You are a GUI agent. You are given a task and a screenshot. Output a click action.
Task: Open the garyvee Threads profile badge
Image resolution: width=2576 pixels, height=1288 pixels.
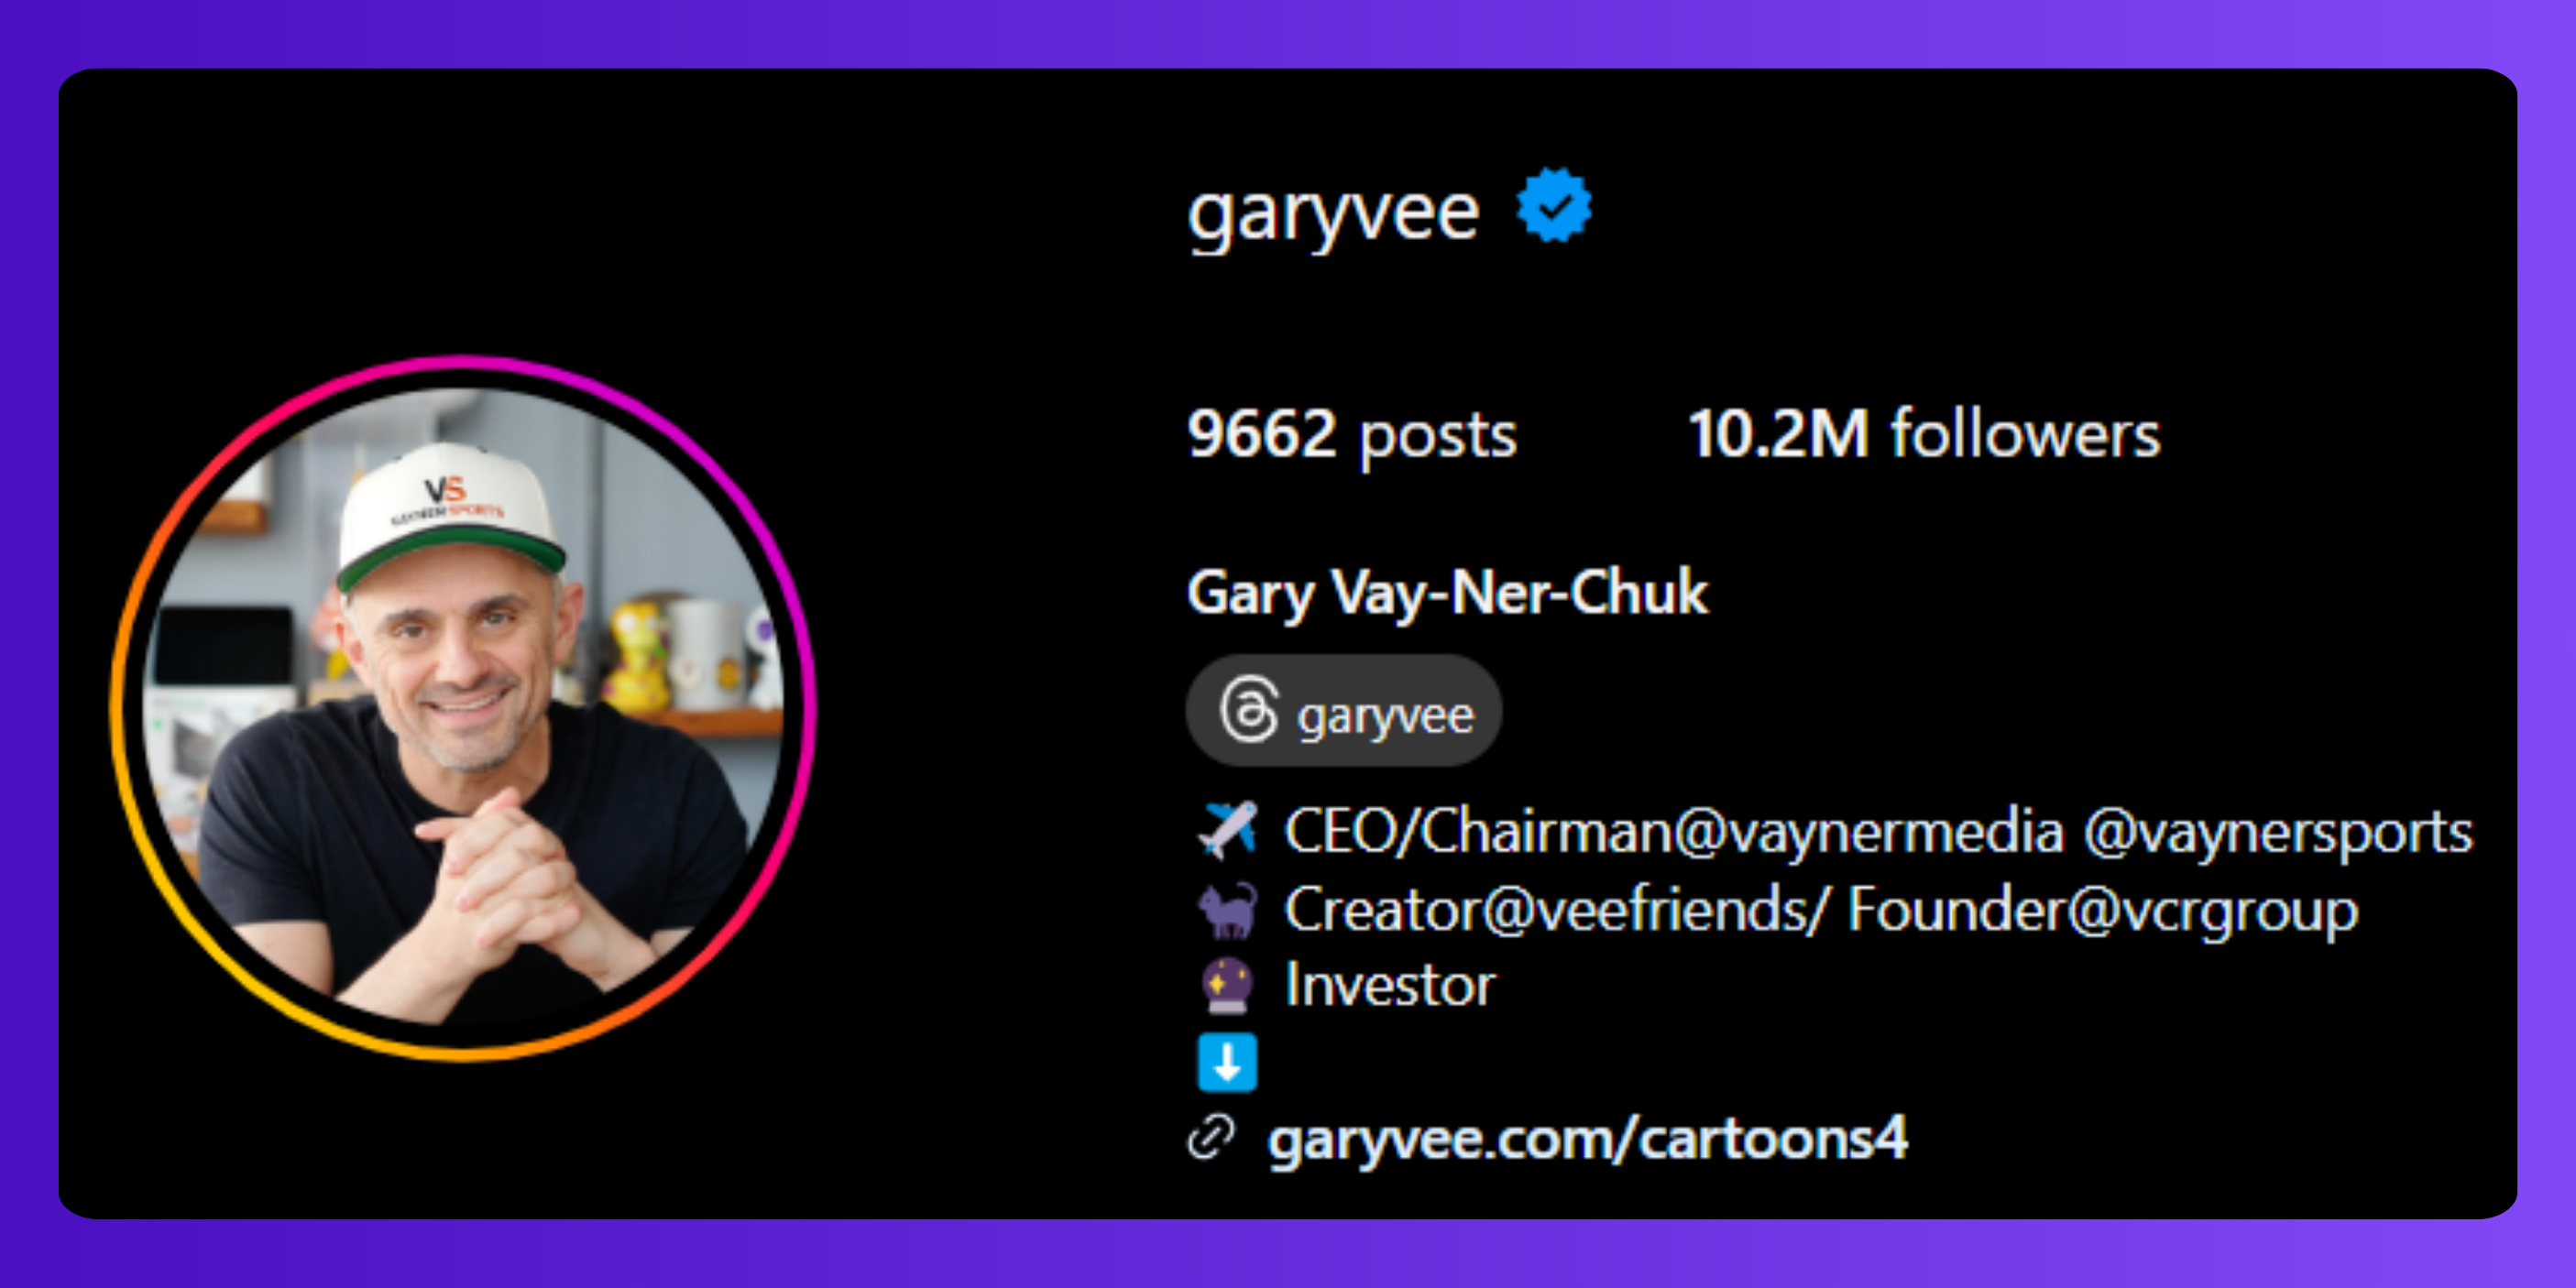pos(1343,711)
